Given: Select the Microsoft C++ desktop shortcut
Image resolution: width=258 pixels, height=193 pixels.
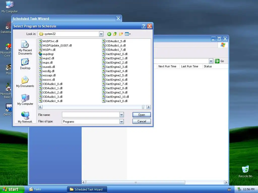Looking at the screenshot, I should [x=7, y=50].
